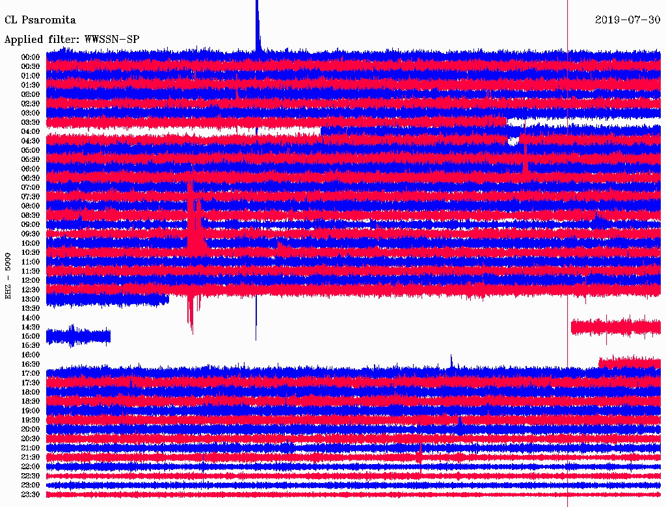Click the 'EHZ - 5000' axis label

coord(8,276)
